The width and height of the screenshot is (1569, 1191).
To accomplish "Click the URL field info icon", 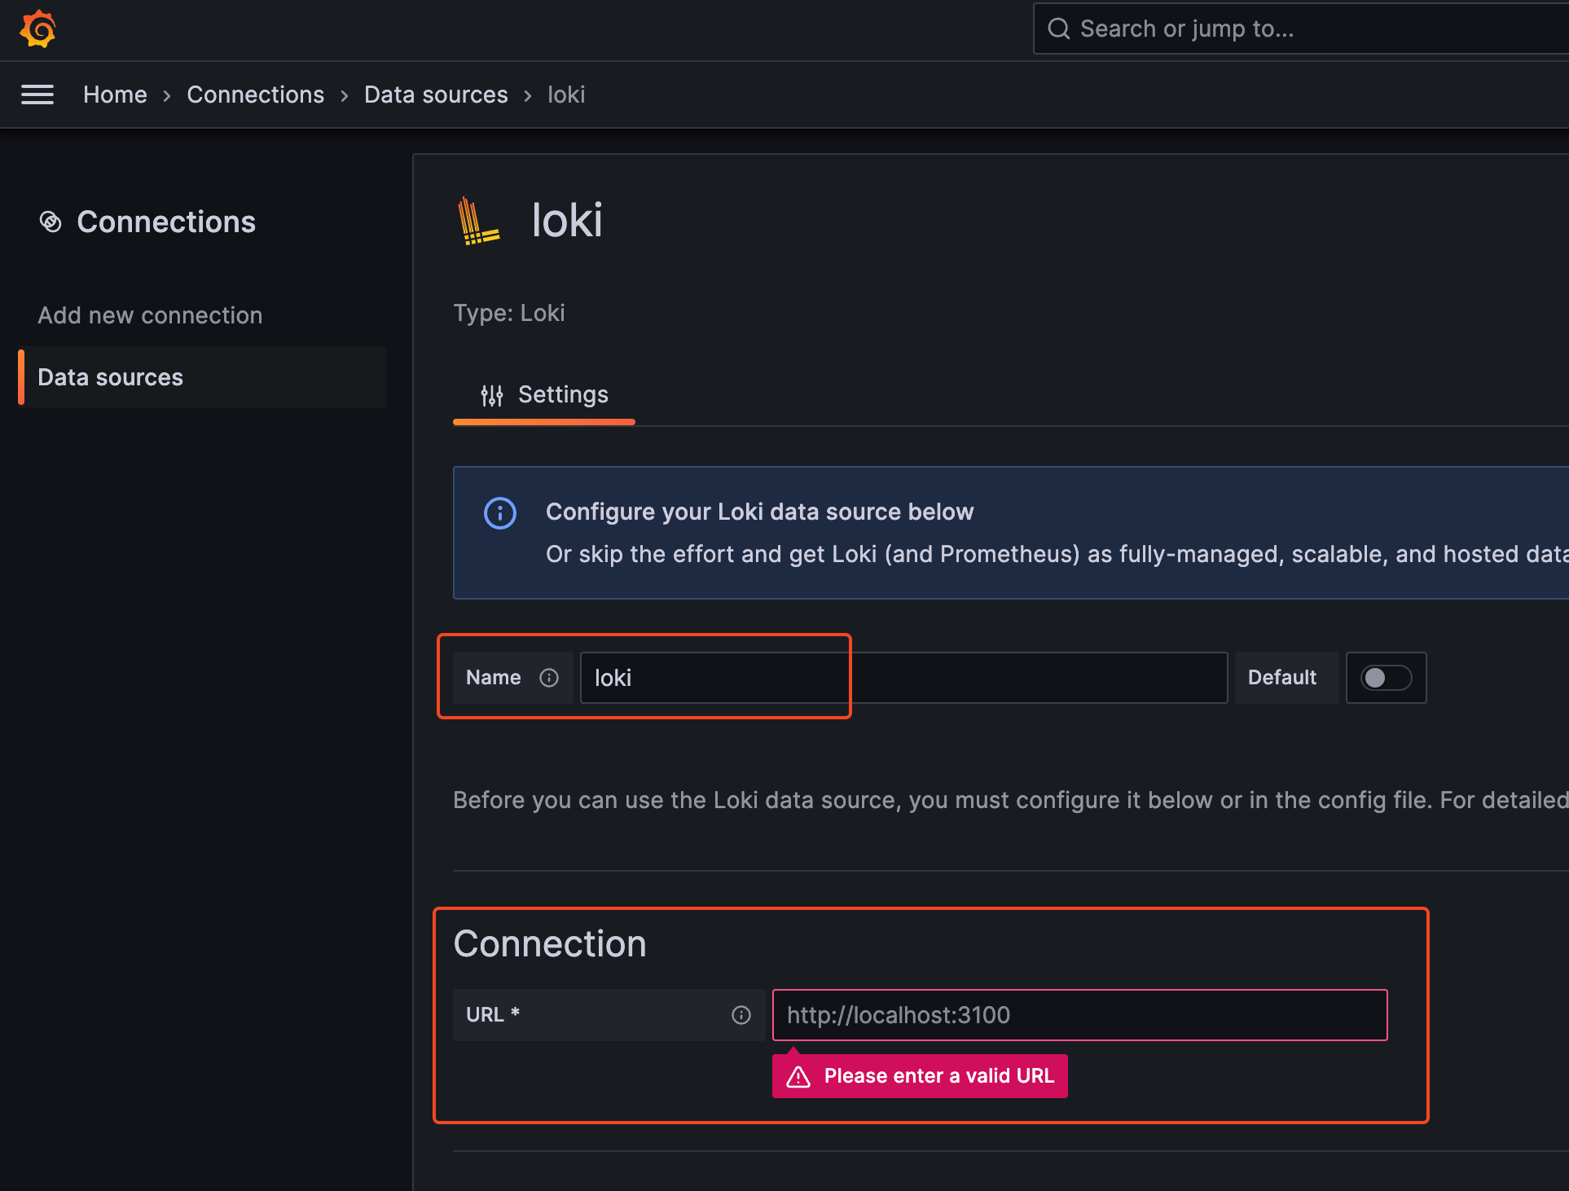I will [741, 1015].
